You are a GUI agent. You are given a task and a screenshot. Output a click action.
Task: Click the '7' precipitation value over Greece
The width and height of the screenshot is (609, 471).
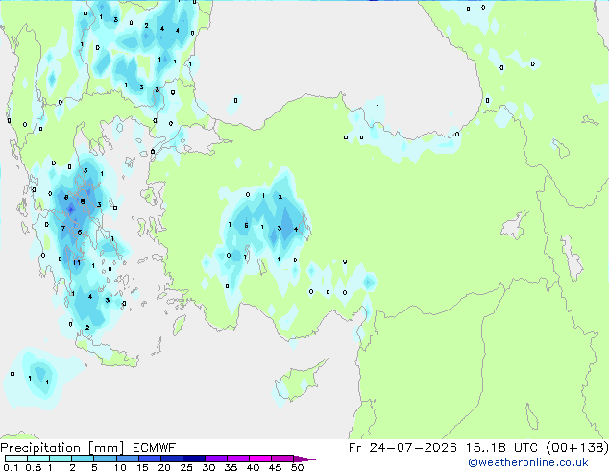pos(63,229)
